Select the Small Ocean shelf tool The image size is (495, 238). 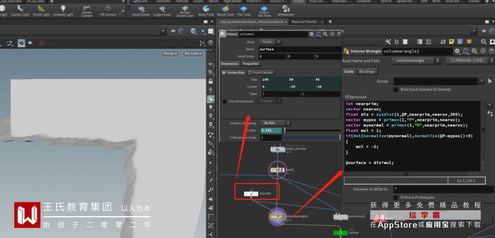pyautogui.click(x=141, y=11)
